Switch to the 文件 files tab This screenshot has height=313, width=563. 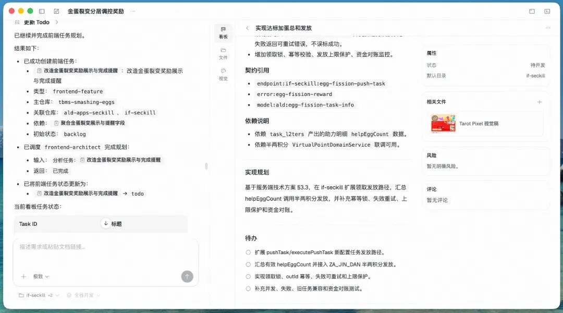[223, 54]
